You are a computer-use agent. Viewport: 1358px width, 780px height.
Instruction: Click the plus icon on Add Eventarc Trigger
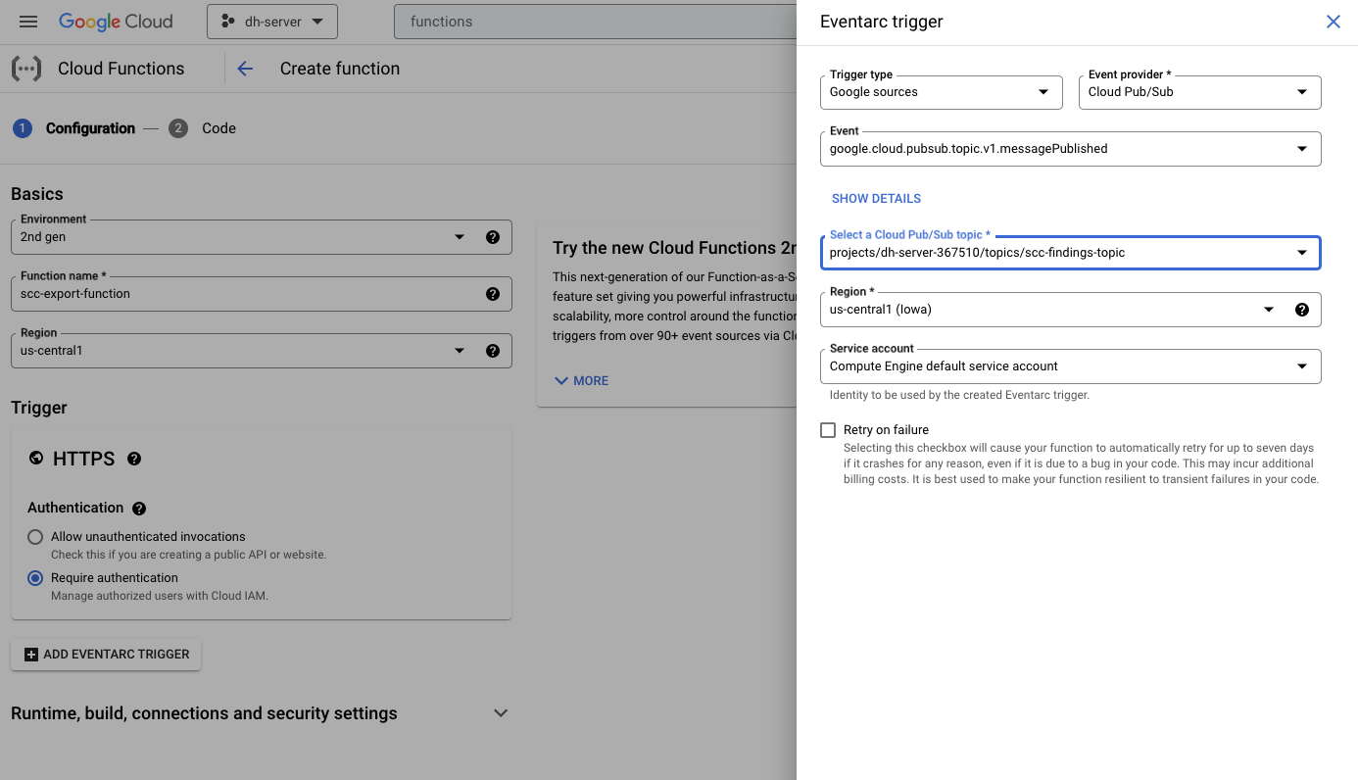point(31,655)
